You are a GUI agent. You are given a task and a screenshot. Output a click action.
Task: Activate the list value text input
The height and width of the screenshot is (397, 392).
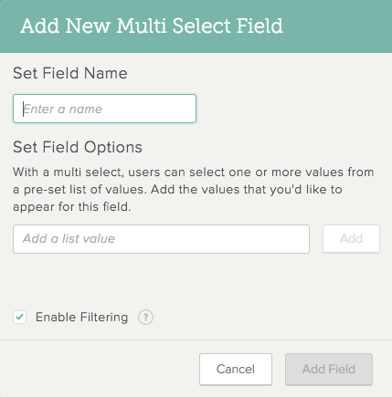161,239
